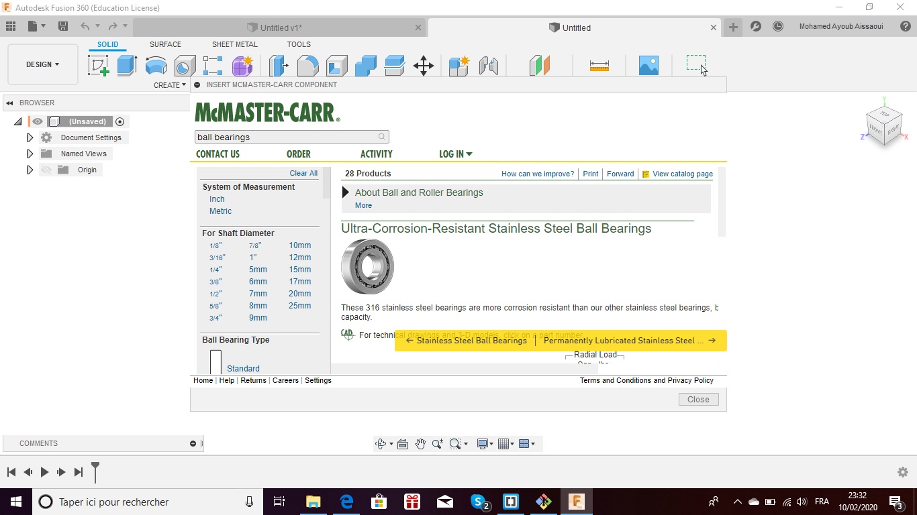
Task: Open Skype from the taskbar
Action: [479, 502]
